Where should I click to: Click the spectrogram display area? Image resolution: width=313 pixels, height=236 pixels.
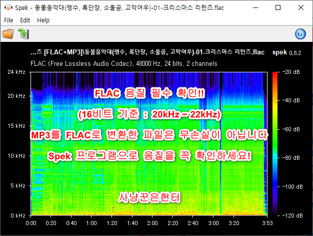point(149,144)
